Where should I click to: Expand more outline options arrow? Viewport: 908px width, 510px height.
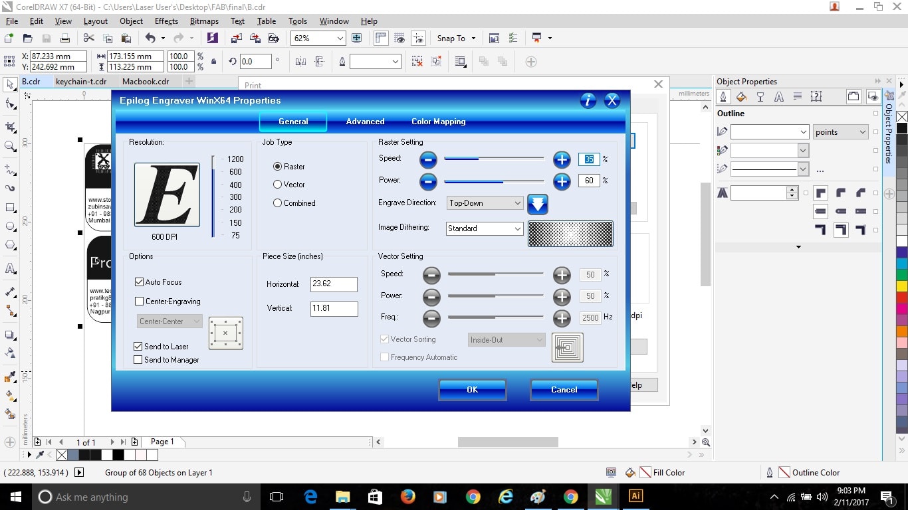(x=798, y=247)
